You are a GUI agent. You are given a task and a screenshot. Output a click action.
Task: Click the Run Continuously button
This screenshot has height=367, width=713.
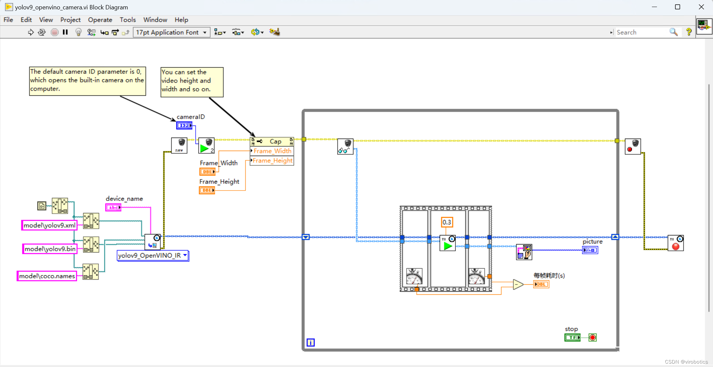42,32
